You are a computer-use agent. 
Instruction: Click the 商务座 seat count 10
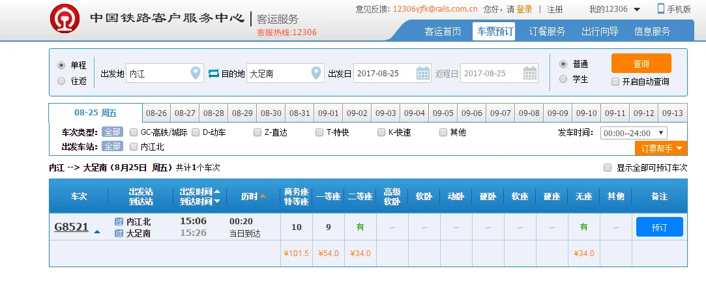click(x=296, y=227)
